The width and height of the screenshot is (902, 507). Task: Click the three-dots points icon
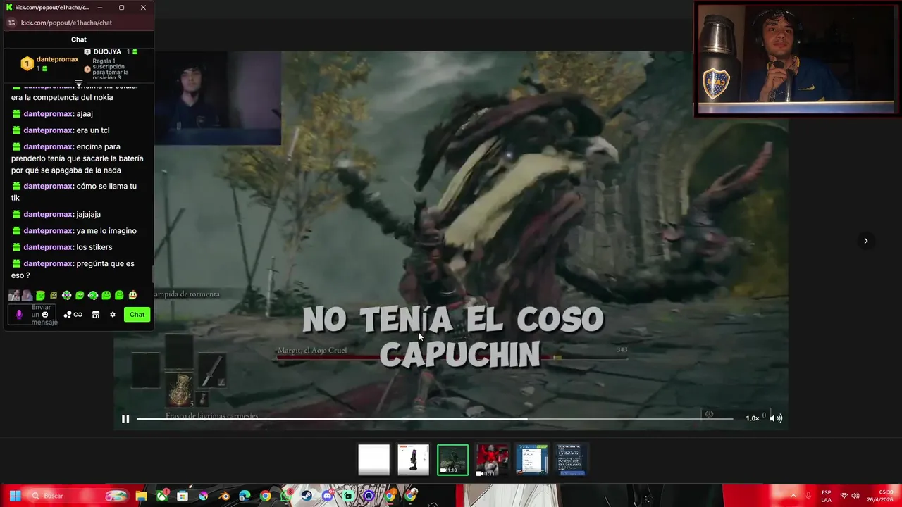pyautogui.click(x=68, y=315)
